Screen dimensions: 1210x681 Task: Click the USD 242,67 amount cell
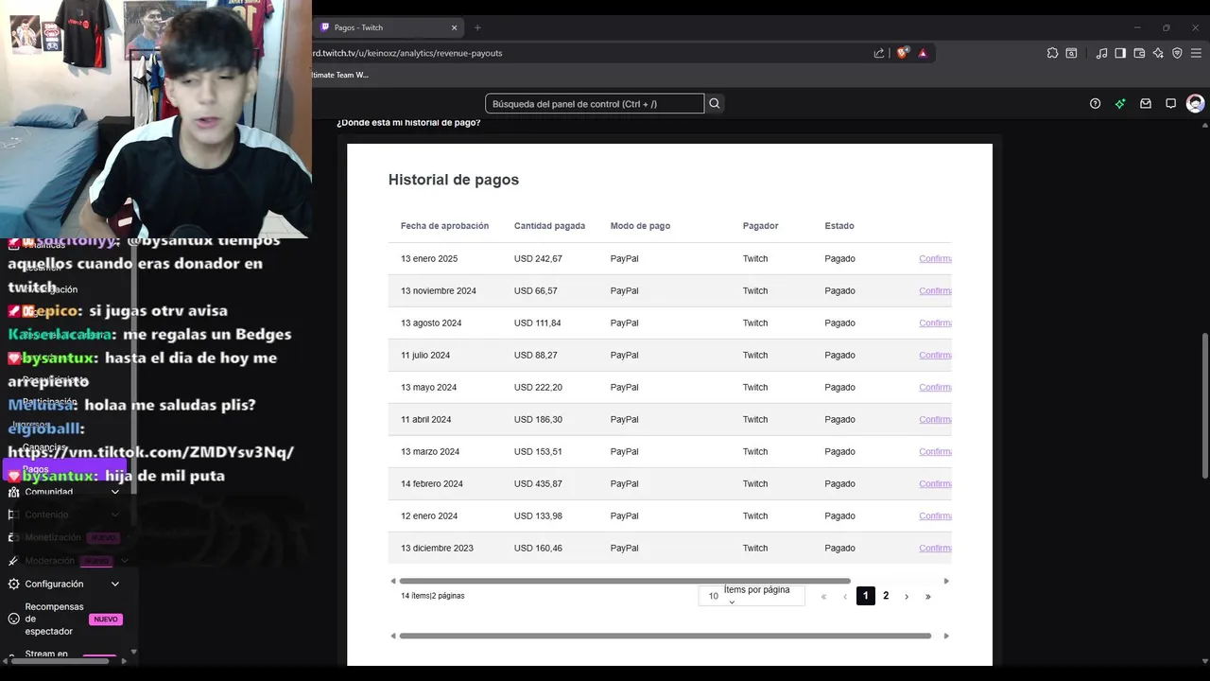point(538,258)
